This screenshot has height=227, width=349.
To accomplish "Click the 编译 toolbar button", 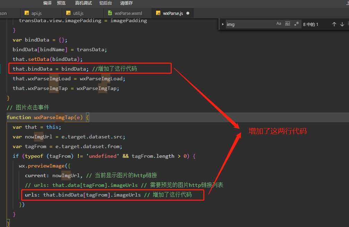I will click(47, 3).
